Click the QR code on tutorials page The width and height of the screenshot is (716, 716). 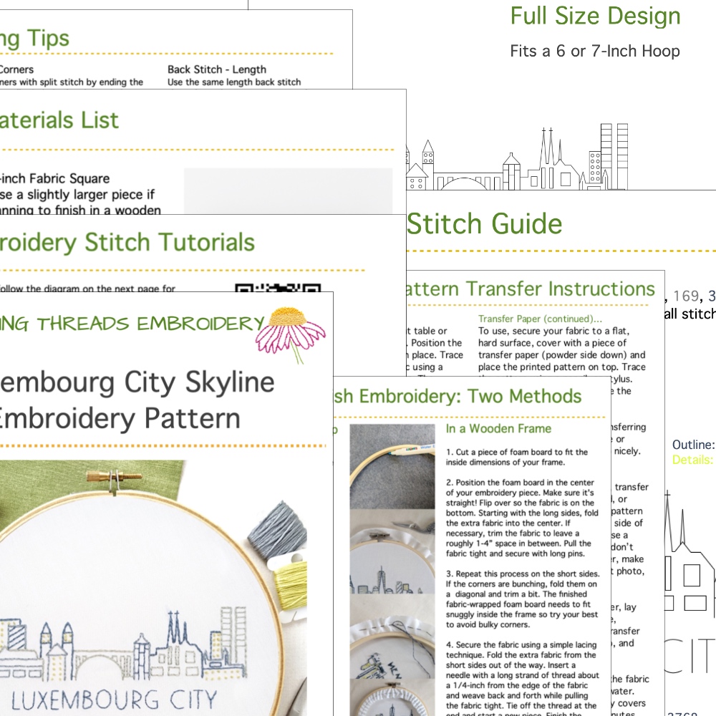(x=278, y=288)
